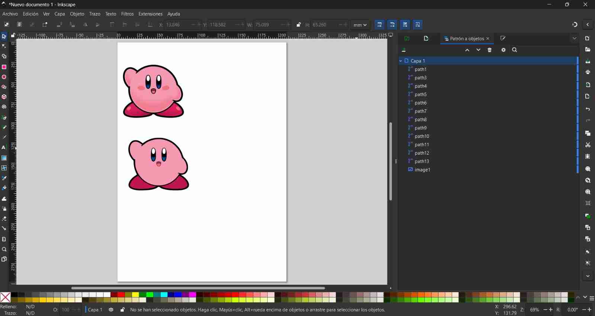Expand commands bar overflow chevron
Screen dimensions: 595x316
coord(588,276)
